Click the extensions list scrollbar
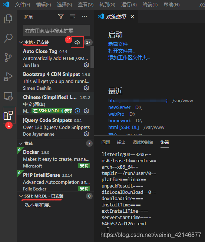 pyautogui.click(x=92, y=57)
